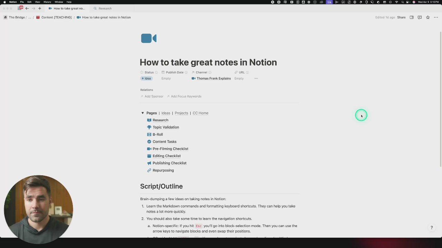The width and height of the screenshot is (442, 248).
Task: Click the 'Brain-dumping a few ideas' paragraph
Action: click(x=183, y=199)
